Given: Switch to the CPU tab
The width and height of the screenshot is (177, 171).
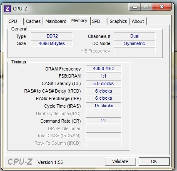Looking at the screenshot, I should tap(15, 21).
